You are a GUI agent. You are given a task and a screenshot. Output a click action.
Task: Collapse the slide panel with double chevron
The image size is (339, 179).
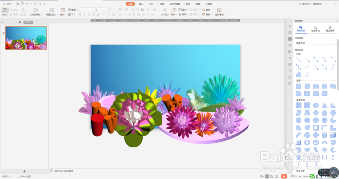click(2, 22)
